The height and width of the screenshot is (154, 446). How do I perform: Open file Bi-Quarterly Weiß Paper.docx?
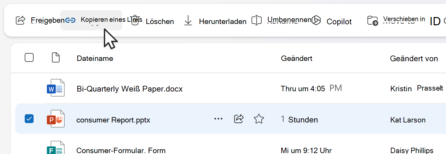pos(130,89)
